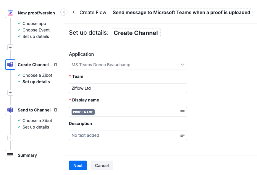The width and height of the screenshot is (257, 175).
Task: Click the Cancel button
Action: point(102,165)
